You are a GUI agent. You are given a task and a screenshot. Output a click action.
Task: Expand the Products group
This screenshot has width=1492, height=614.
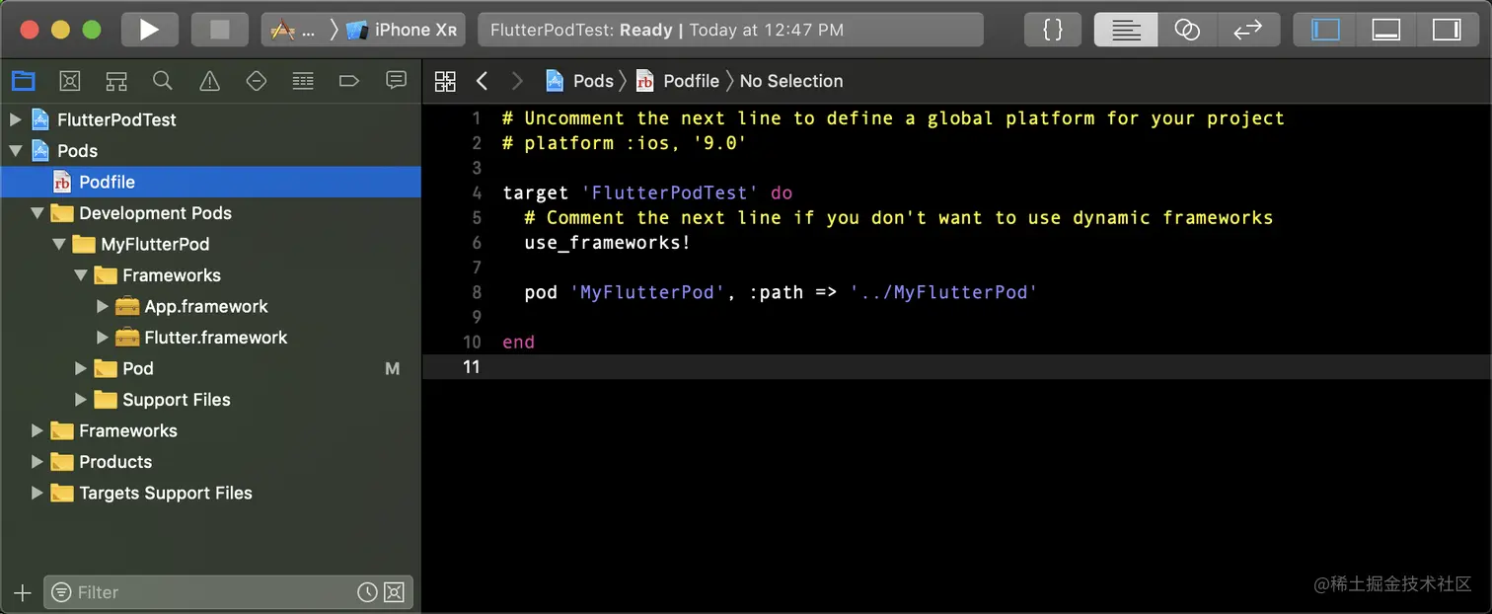[x=37, y=462]
